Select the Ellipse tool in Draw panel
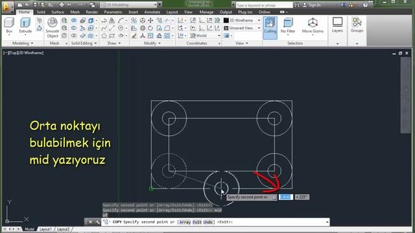The image size is (415, 233). 121,36
